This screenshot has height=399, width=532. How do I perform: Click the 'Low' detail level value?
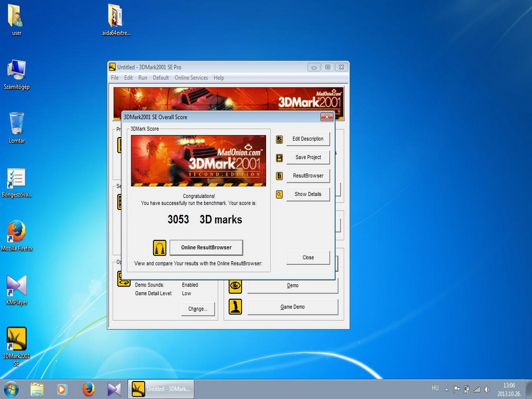pos(186,293)
